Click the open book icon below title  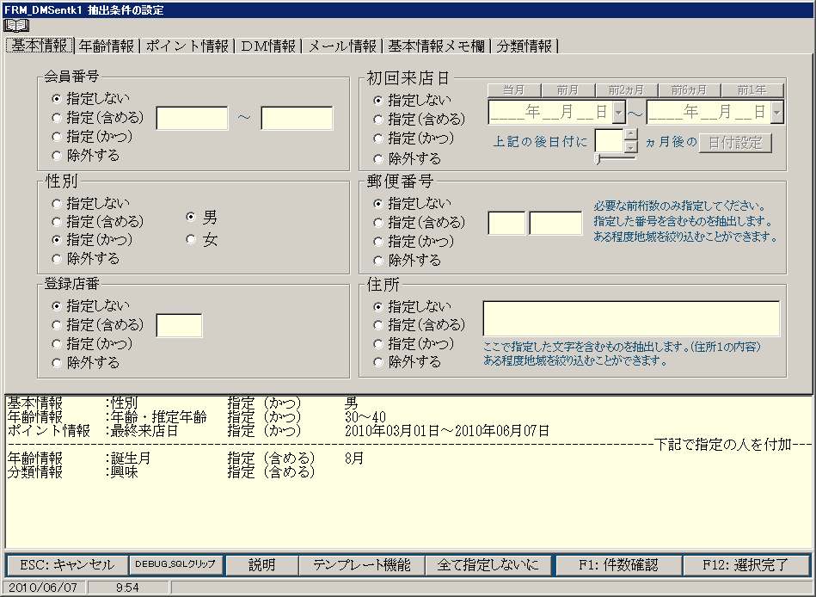click(x=16, y=26)
